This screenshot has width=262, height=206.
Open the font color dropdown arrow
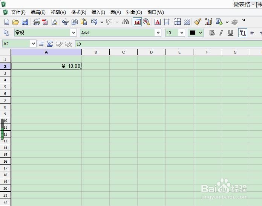(200, 33)
